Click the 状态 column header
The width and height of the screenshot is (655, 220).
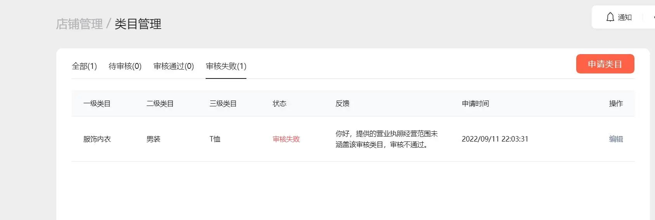[x=279, y=104]
